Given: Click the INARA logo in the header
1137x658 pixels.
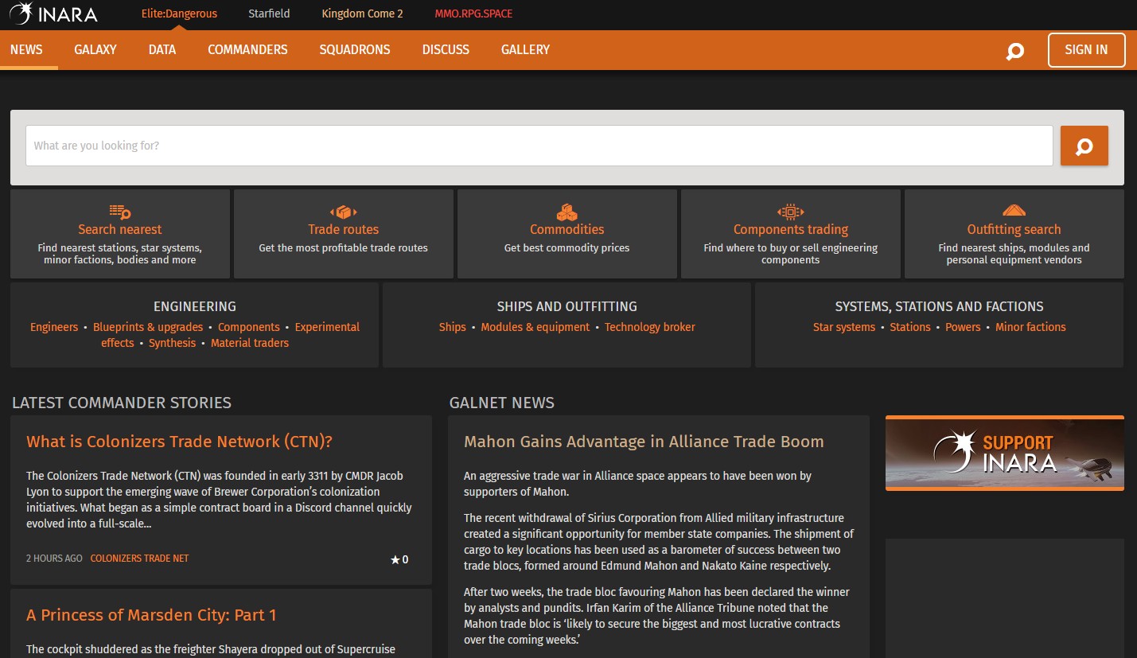Looking at the screenshot, I should tap(53, 14).
